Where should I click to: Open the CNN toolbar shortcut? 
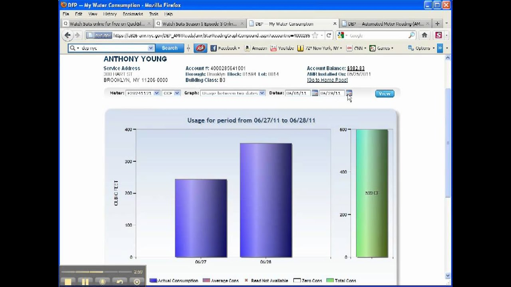pyautogui.click(x=355, y=48)
